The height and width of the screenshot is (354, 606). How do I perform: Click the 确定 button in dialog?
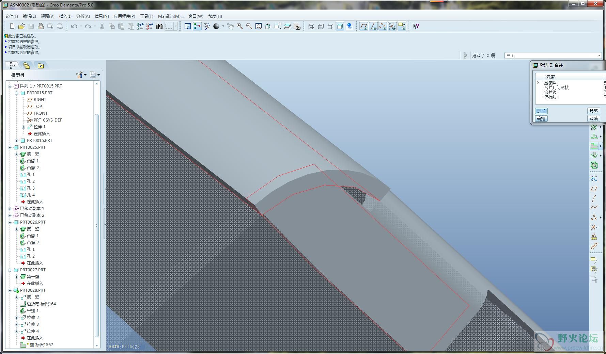point(541,118)
